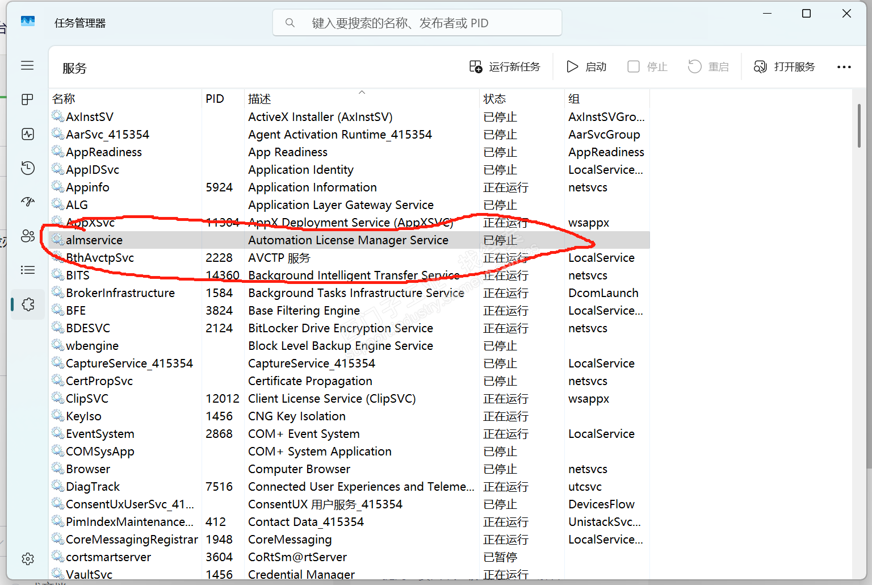Open the three-dots more options menu

click(844, 67)
